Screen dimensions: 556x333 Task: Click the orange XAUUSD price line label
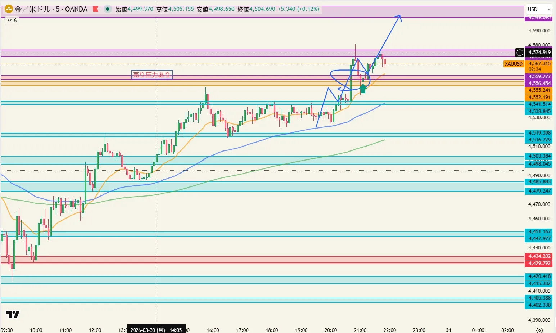[x=514, y=64]
